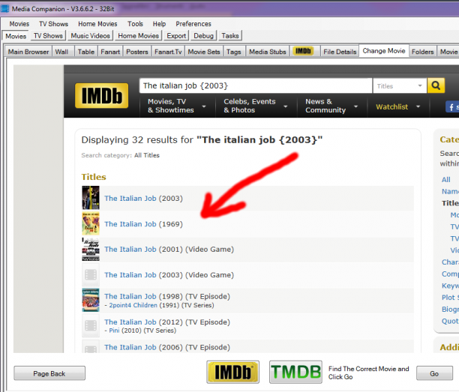
Task: Switch to the Music Videos tab
Action: pos(91,36)
